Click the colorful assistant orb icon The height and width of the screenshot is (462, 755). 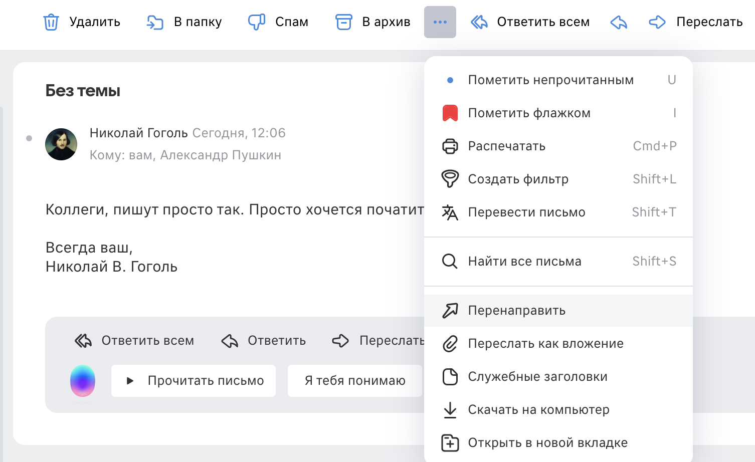pyautogui.click(x=83, y=381)
